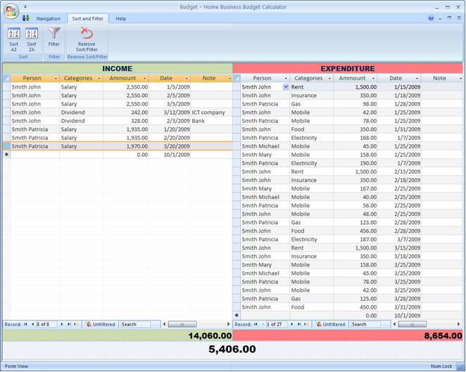Go to next record in Expenditure navigator
The height and width of the screenshot is (372, 466).
(292, 324)
